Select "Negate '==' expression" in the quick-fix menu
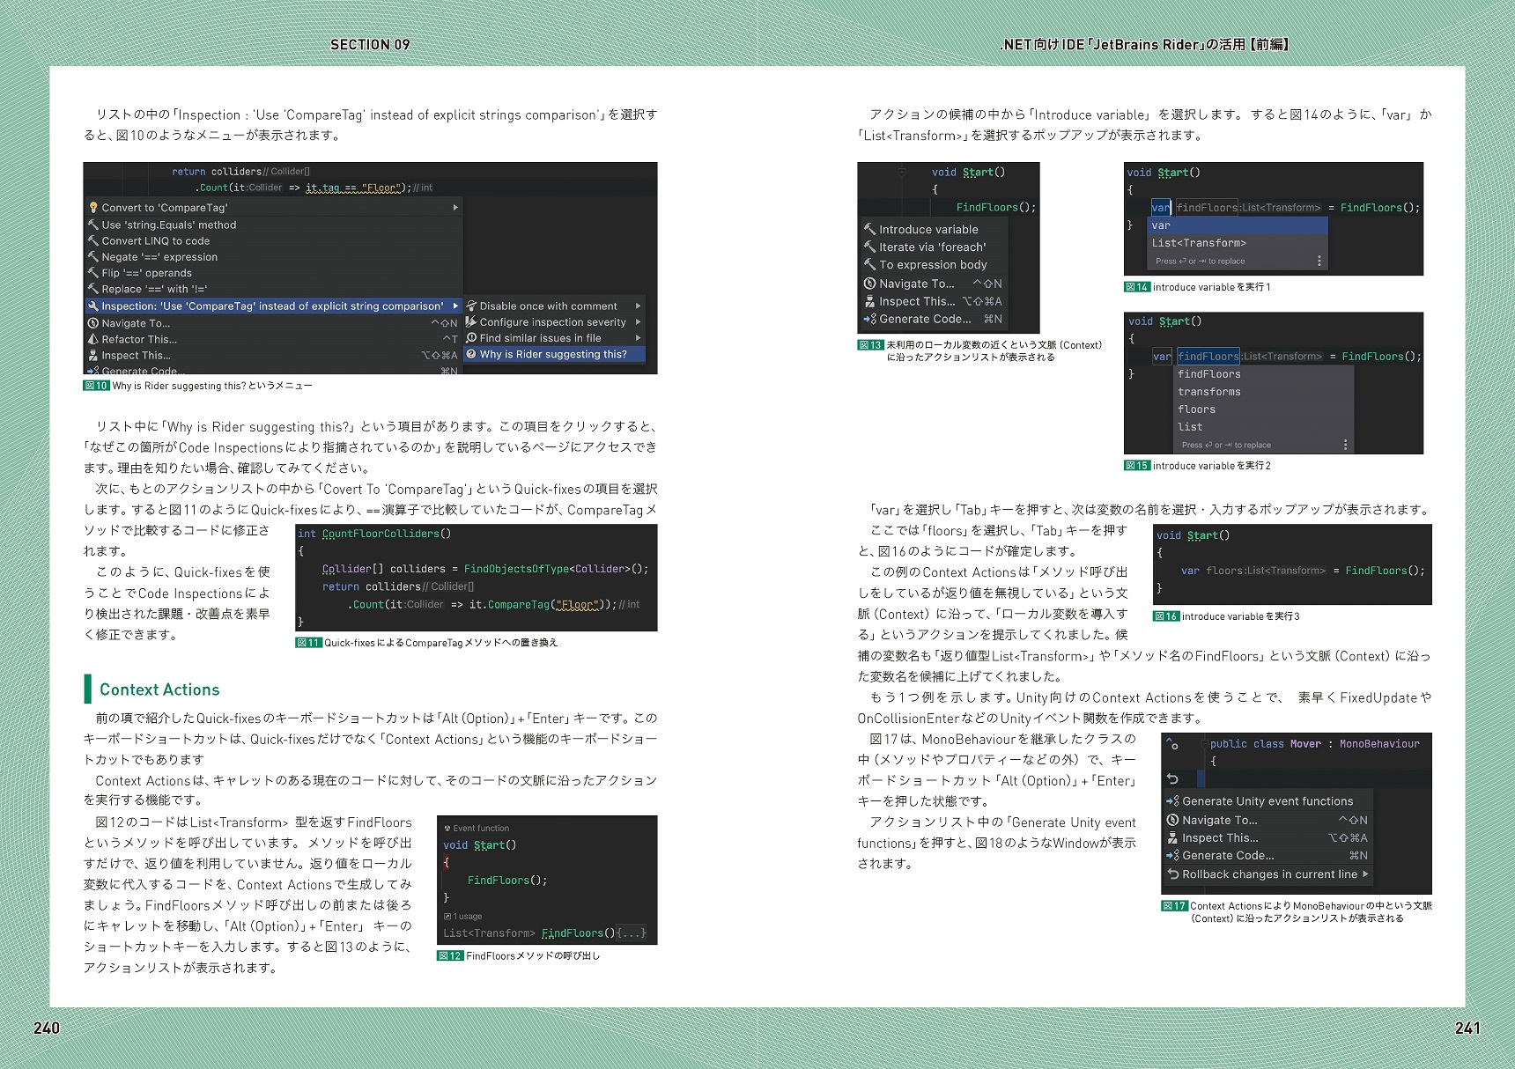This screenshot has width=1515, height=1069. tap(159, 257)
